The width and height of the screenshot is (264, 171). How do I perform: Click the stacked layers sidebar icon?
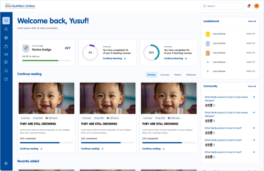pyautogui.click(x=6, y=38)
